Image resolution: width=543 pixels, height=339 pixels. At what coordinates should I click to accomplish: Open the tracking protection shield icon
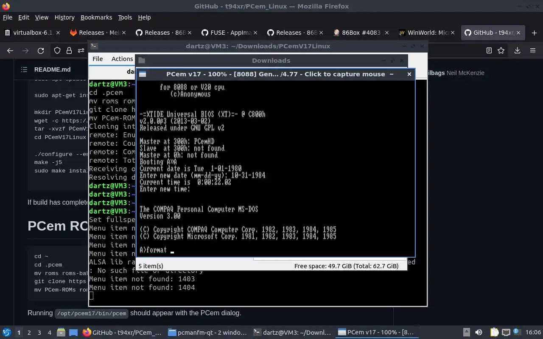pyautogui.click(x=57, y=50)
